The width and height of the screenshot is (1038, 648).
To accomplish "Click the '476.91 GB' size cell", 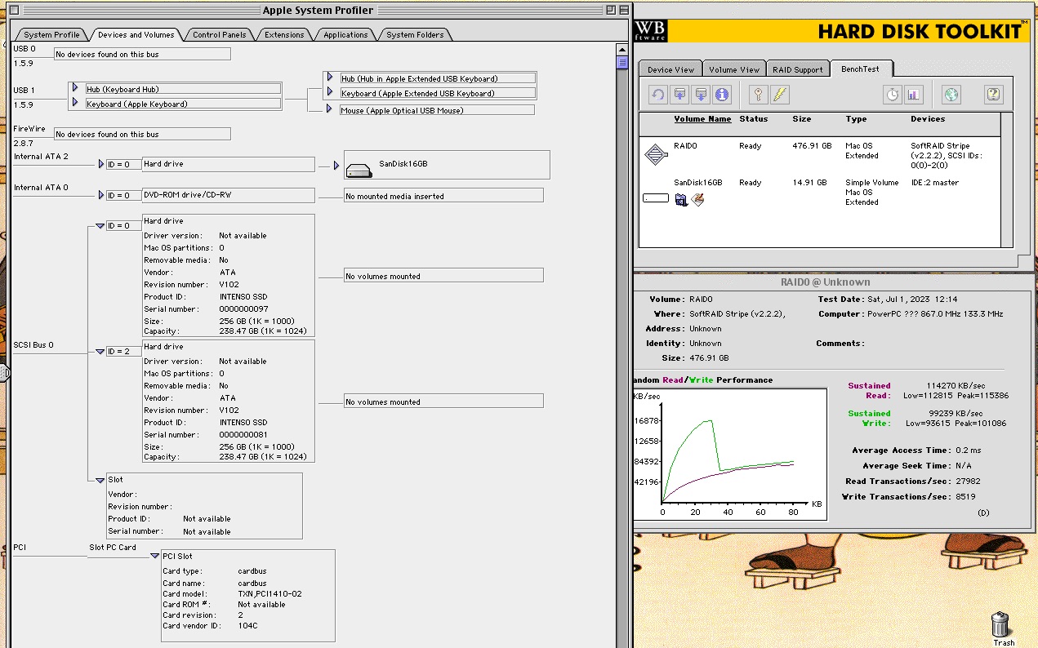I will click(x=812, y=146).
